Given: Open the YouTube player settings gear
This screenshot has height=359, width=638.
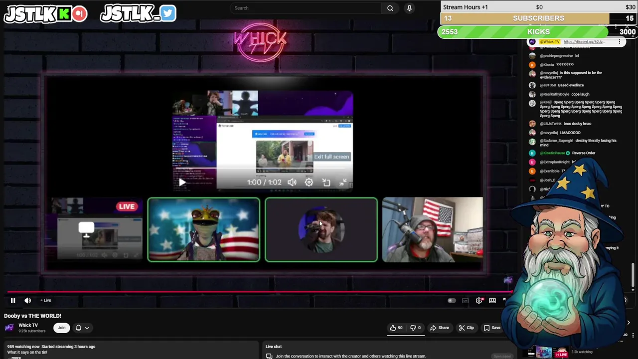Looking at the screenshot, I should (479, 300).
